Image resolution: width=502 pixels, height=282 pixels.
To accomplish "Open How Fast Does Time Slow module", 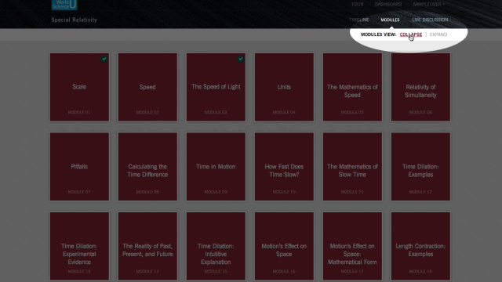I will click(284, 167).
